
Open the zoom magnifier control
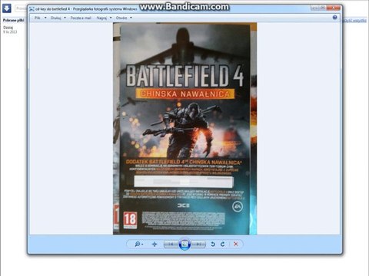[138, 245]
